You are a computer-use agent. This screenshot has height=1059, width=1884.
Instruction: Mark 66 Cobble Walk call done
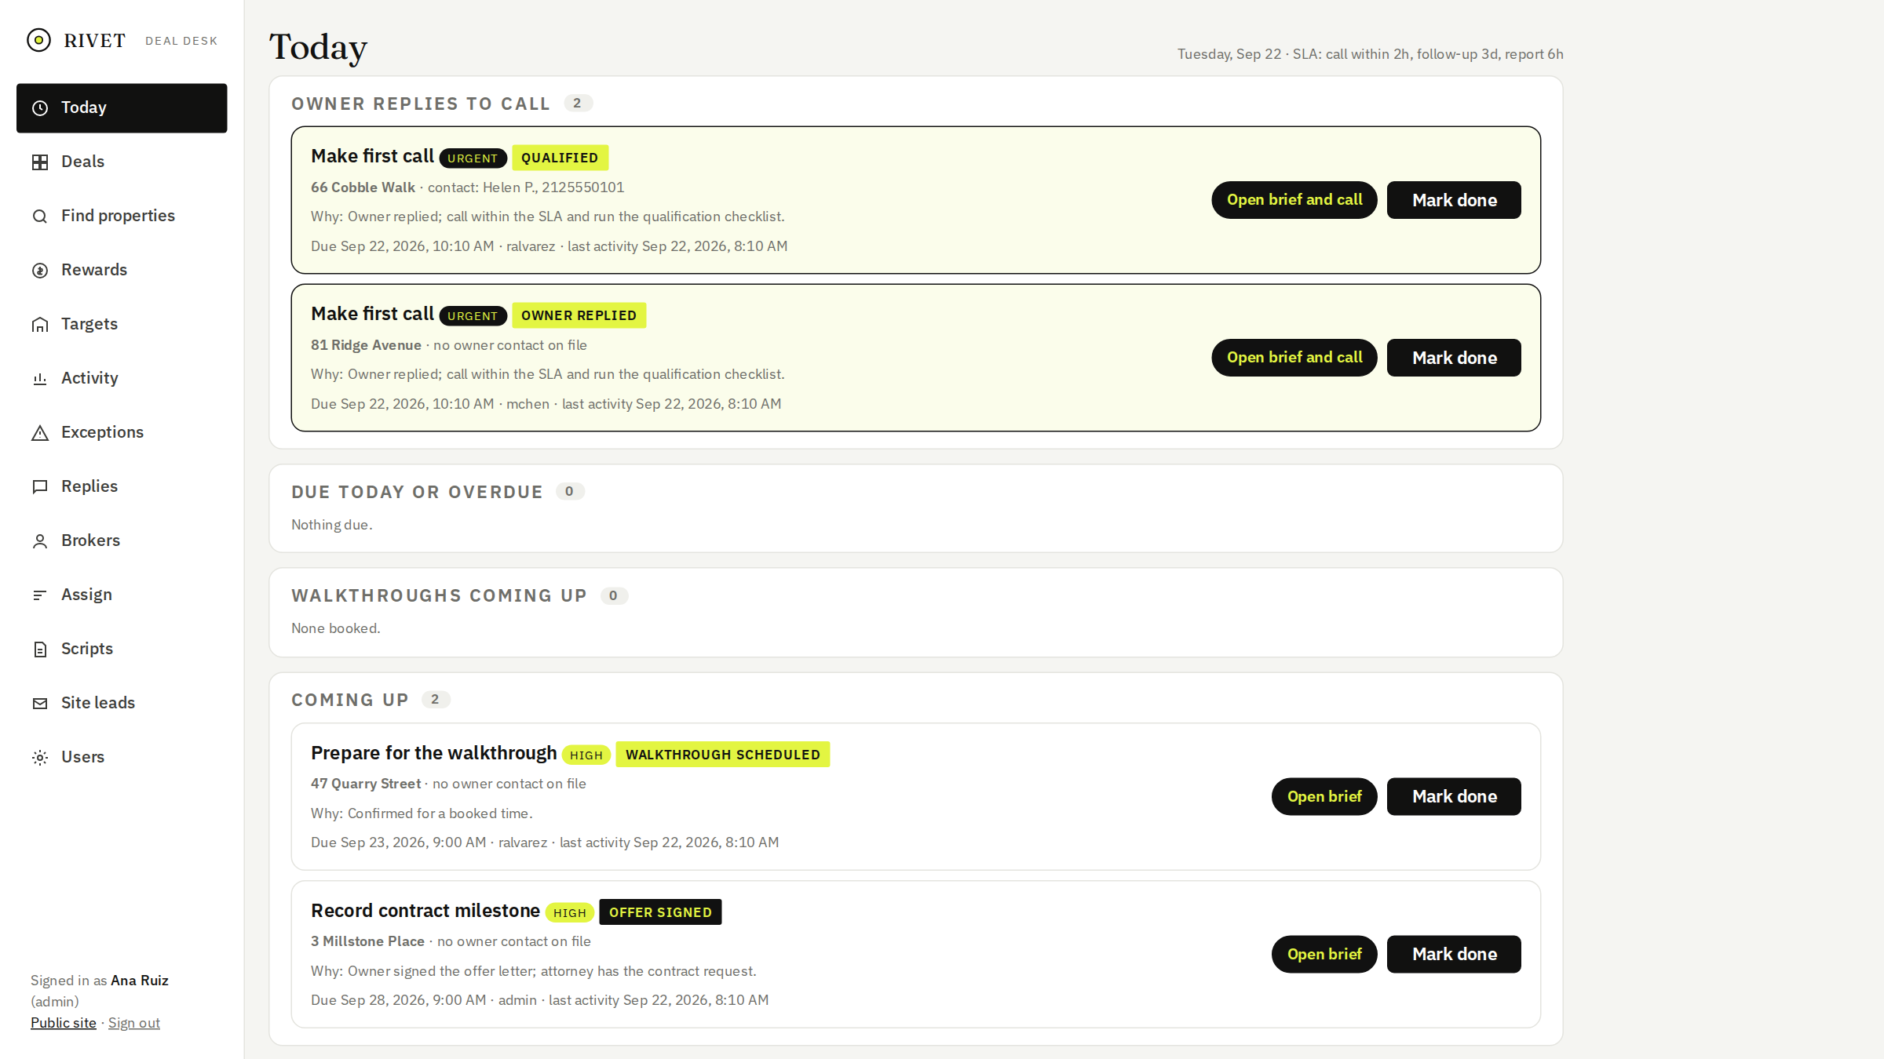(x=1454, y=200)
